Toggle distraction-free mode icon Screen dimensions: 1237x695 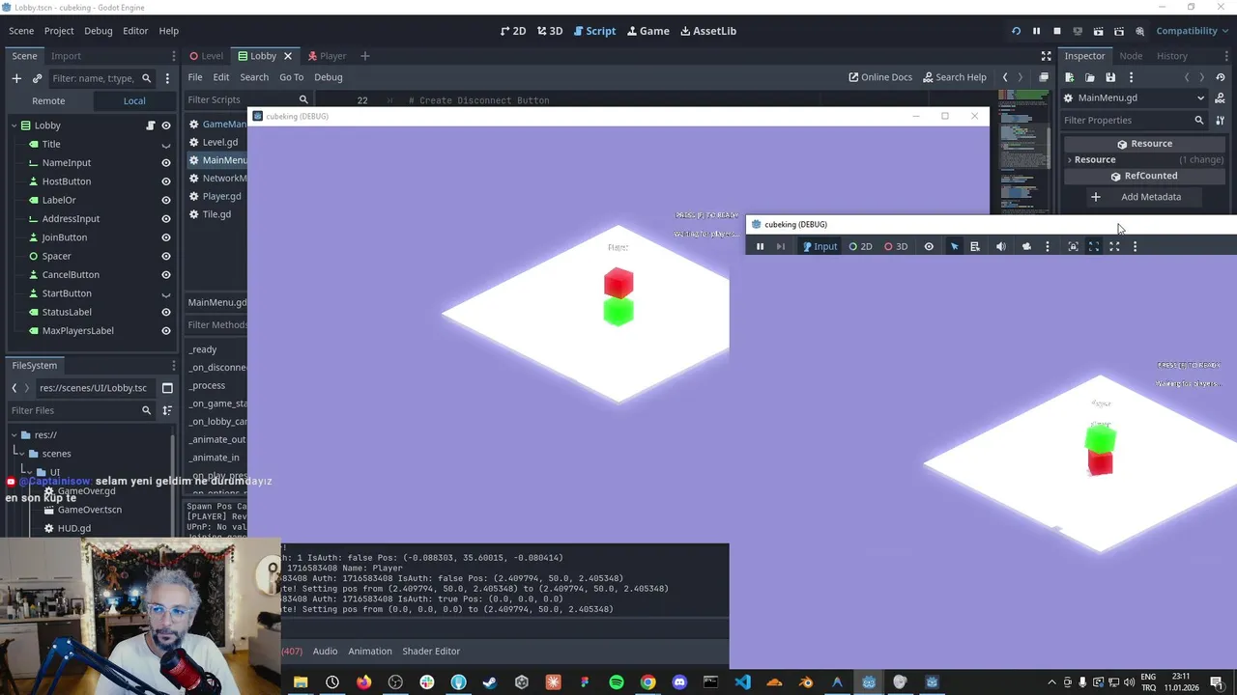pos(1046,56)
